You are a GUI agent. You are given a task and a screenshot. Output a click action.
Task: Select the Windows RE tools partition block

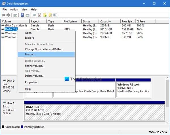133,88
